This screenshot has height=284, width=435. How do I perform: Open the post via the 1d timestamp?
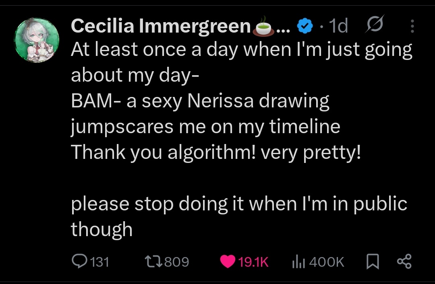point(338,27)
